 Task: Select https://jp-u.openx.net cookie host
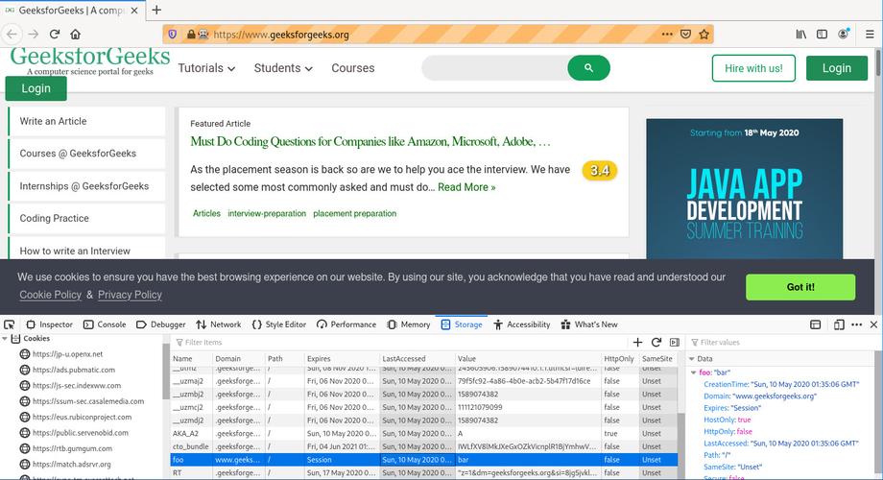(67, 354)
